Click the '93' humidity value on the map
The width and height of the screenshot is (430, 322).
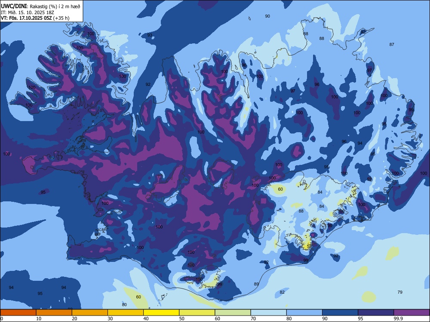point(150,35)
